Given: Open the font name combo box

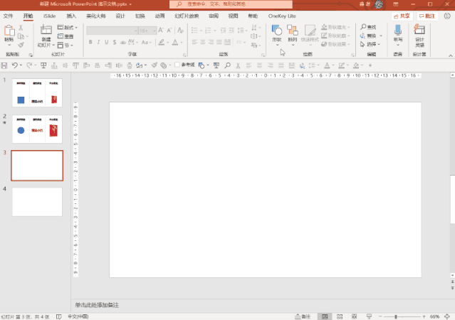Looking at the screenshot, I should (111, 30).
